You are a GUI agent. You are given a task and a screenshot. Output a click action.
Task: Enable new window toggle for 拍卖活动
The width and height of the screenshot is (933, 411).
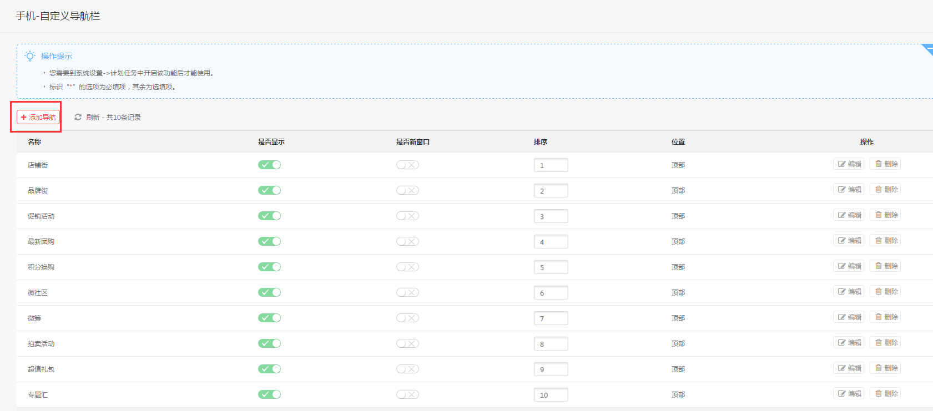[x=407, y=343]
